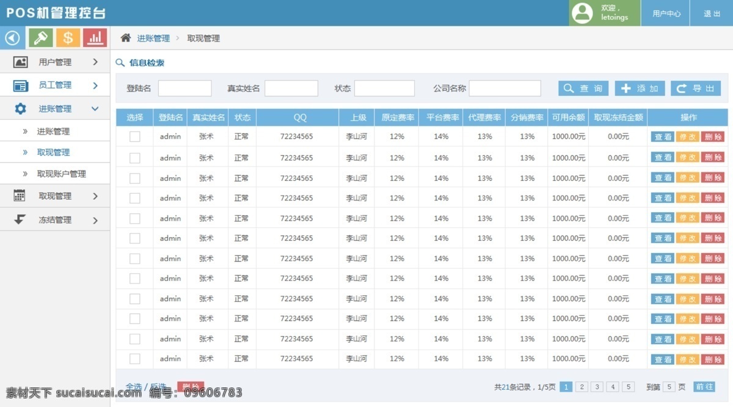Tick the checkbox in the last table row
Viewport: 733px width, 407px height.
(135, 359)
